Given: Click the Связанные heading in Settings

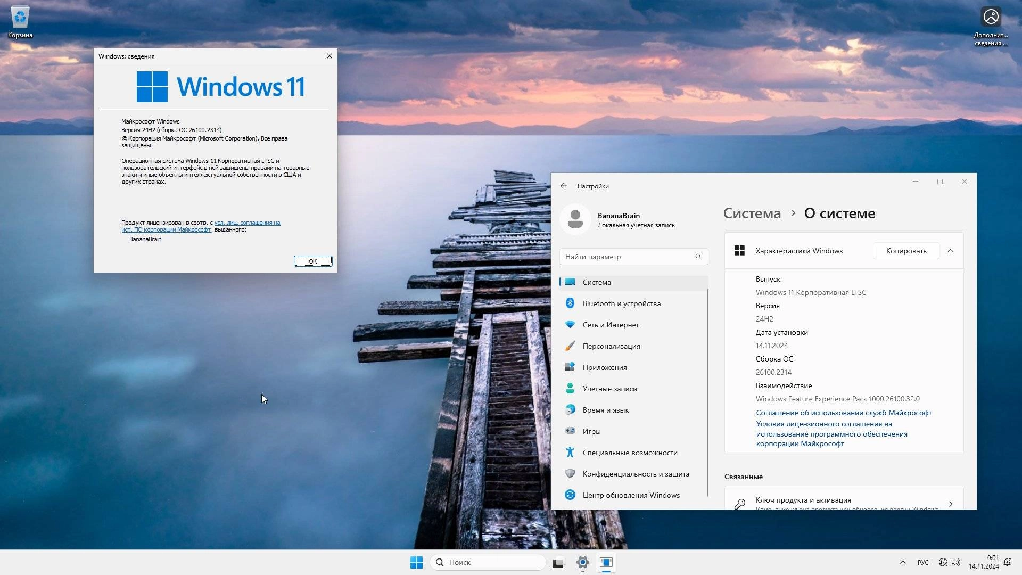Looking at the screenshot, I should click(x=743, y=477).
